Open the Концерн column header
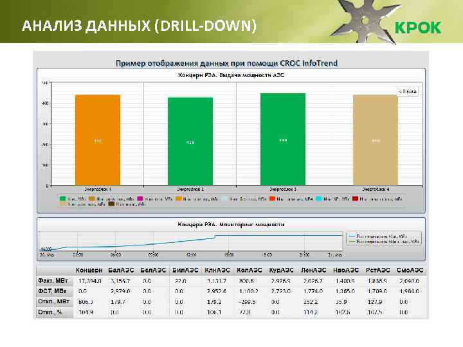The image size is (463, 347). tap(89, 271)
